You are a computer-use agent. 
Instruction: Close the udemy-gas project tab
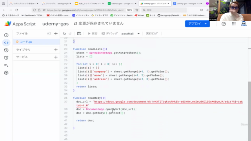point(168,4)
